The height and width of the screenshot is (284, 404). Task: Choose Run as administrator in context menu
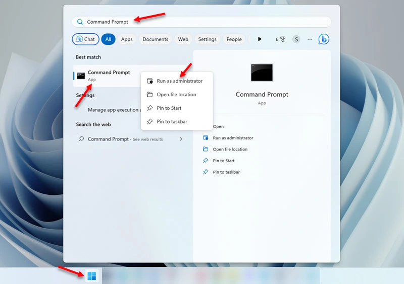click(177, 81)
